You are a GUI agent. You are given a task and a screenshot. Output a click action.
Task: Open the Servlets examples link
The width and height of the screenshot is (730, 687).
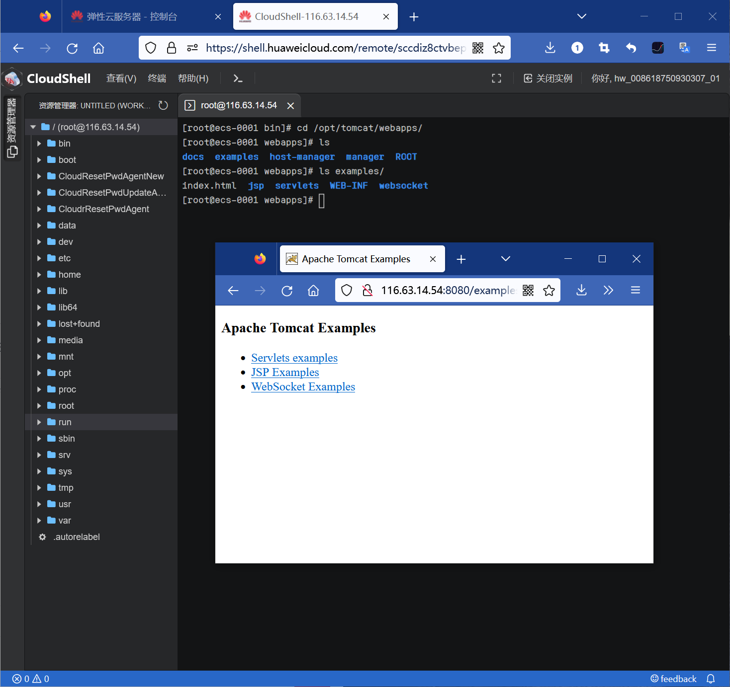coord(294,358)
